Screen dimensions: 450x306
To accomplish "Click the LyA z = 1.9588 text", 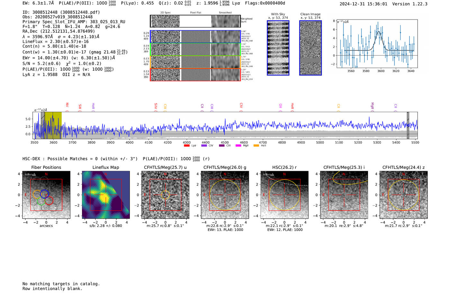I will [x=40, y=74].
